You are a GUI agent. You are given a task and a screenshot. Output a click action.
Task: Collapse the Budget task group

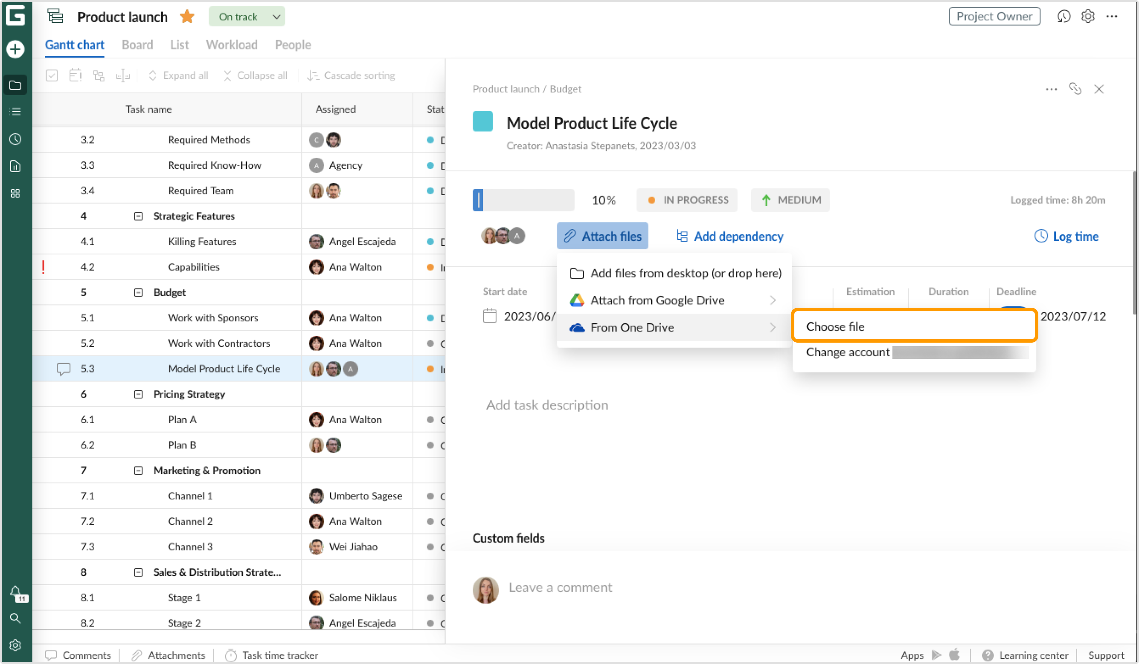pos(138,293)
